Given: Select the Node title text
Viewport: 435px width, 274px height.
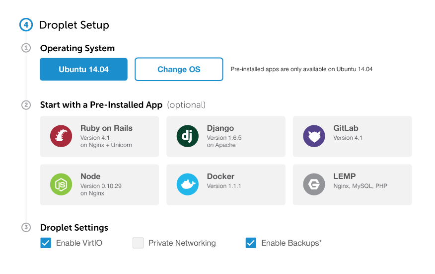Looking at the screenshot, I should pos(90,177).
